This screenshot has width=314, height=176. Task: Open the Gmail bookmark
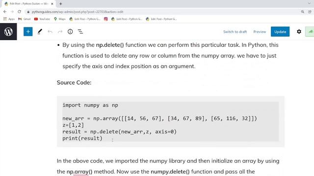24,19
